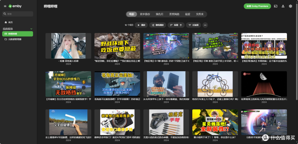The height and width of the screenshot is (144, 298).
Task: Open 月城柳 无敌格挡 thumbnail
Action: click(68, 84)
